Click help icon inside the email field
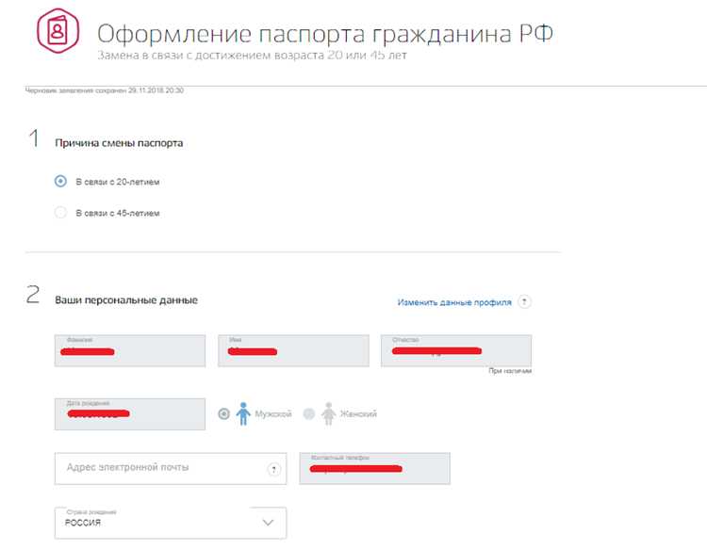The image size is (707, 549). [273, 469]
